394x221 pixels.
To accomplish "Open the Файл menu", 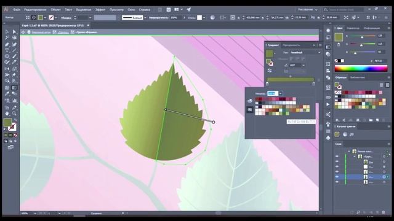I will pyautogui.click(x=17, y=10).
